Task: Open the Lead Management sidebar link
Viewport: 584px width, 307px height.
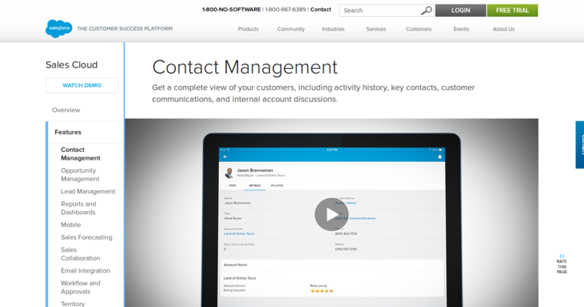Action: click(88, 191)
